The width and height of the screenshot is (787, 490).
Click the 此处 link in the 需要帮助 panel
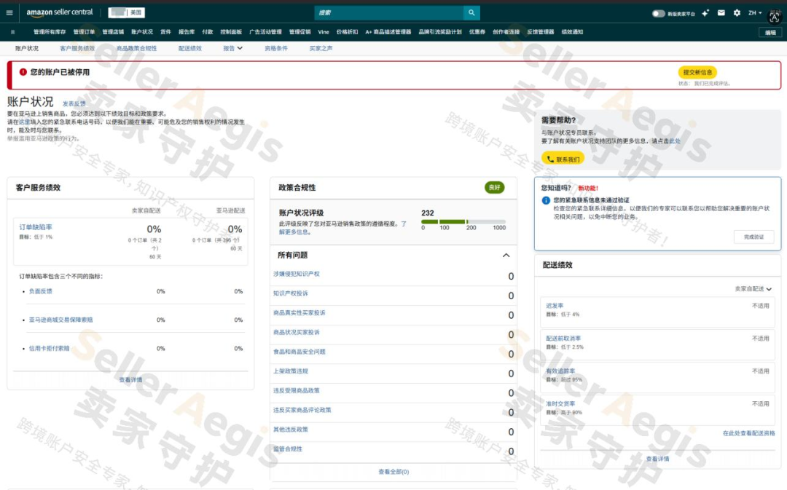[675, 141]
